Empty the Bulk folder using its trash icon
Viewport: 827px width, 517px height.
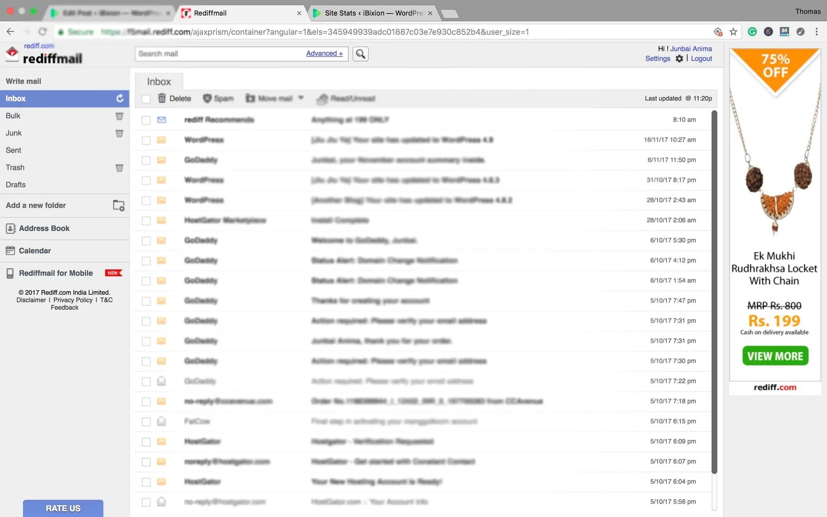(x=119, y=116)
